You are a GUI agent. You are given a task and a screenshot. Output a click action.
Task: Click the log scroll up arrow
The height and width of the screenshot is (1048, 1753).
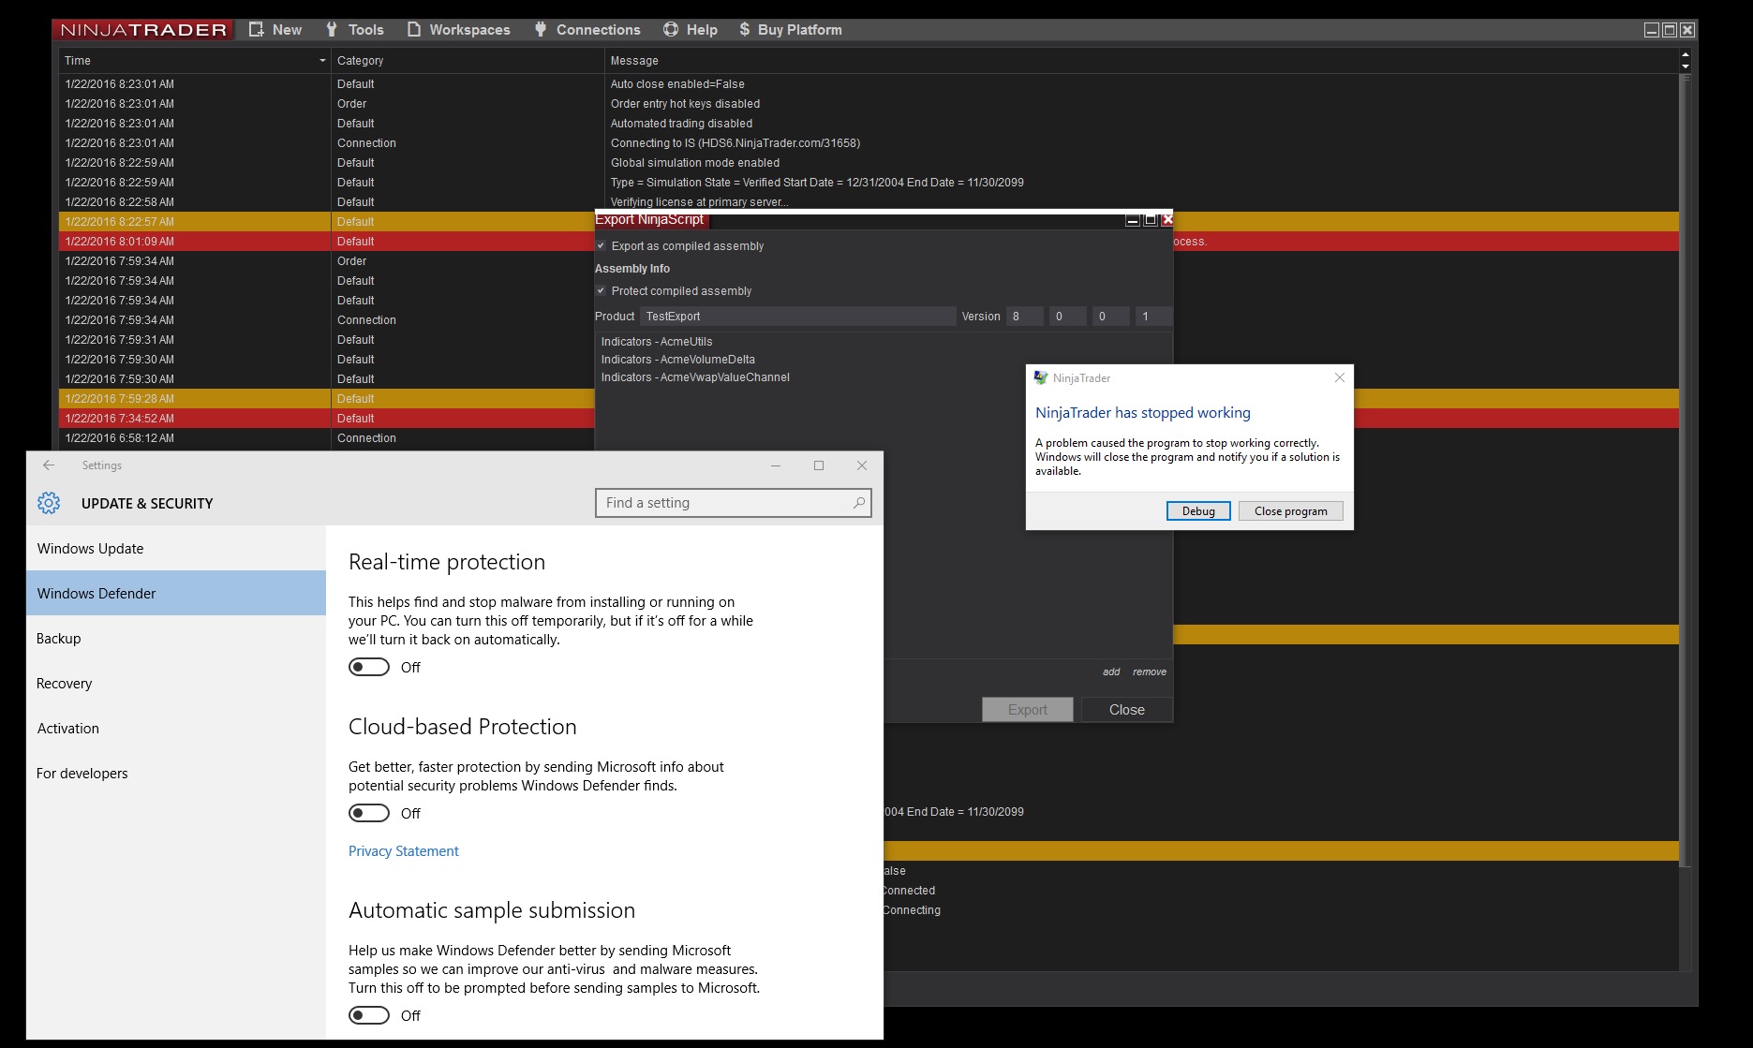point(1686,55)
